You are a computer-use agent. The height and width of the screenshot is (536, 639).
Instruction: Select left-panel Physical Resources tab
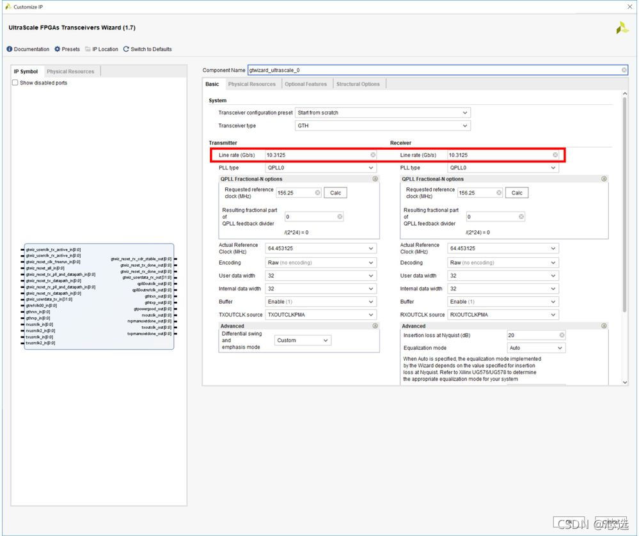(70, 72)
